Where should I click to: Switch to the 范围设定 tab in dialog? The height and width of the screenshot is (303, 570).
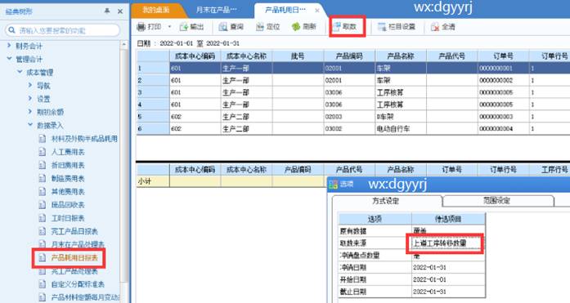[497, 201]
